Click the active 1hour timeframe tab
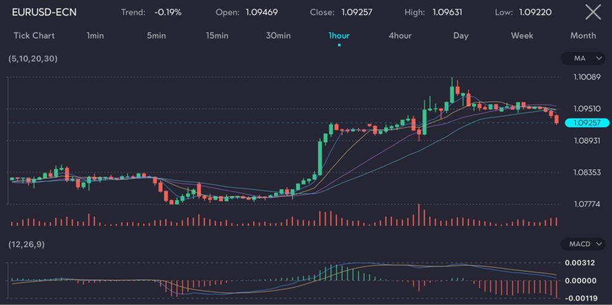Viewport: 612px width, 305px height. coord(339,35)
